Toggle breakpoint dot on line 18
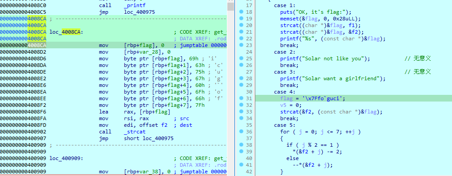452x176 pixels. (241, 12)
